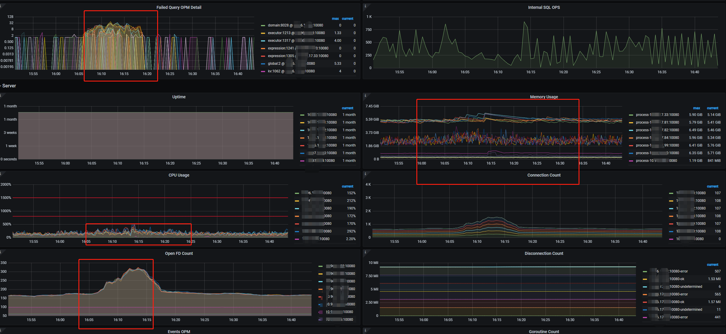This screenshot has width=726, height=334.
Task: Click the Open FD Count panel info icon
Action: pyautogui.click(x=1, y=252)
